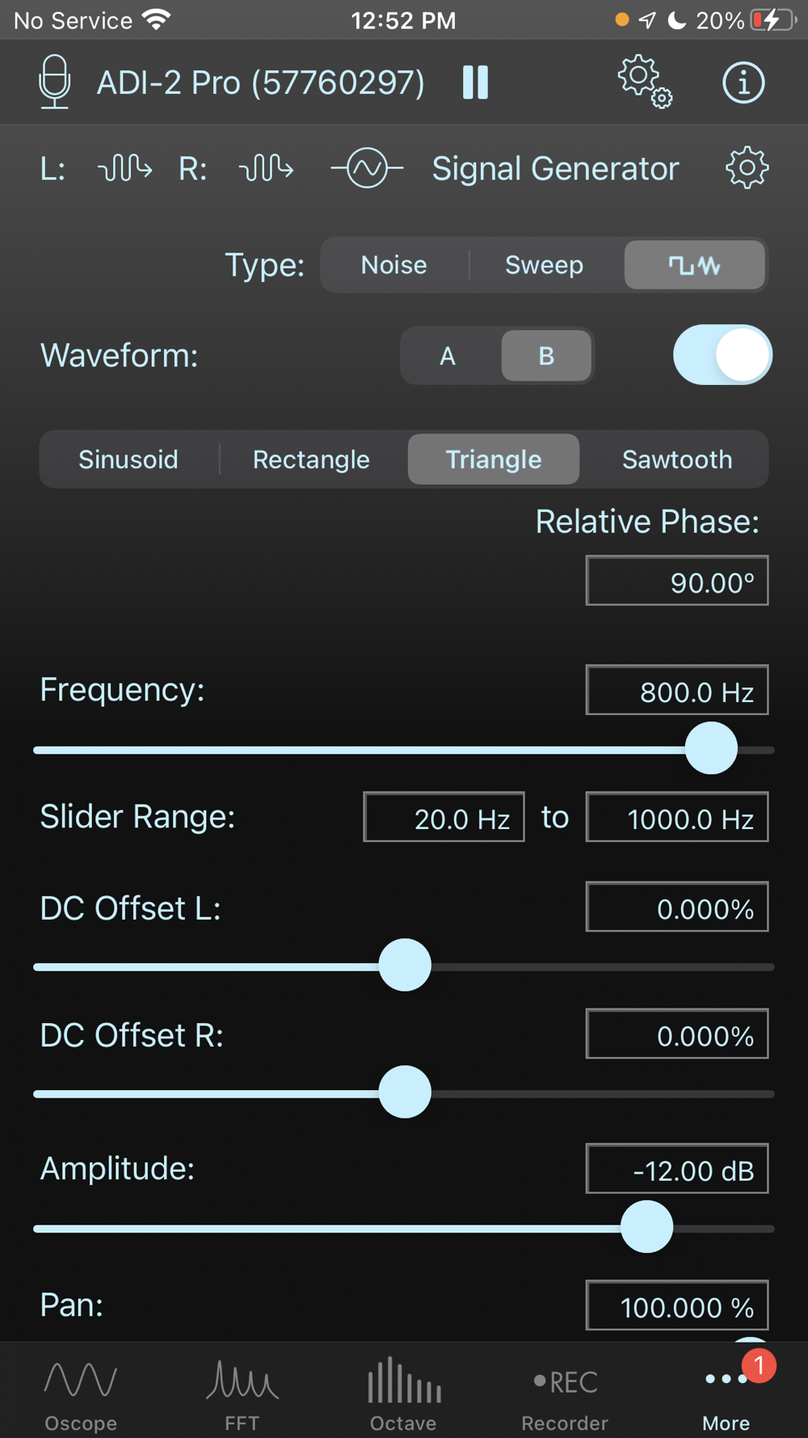Switch generator type to Noise

[x=393, y=264]
